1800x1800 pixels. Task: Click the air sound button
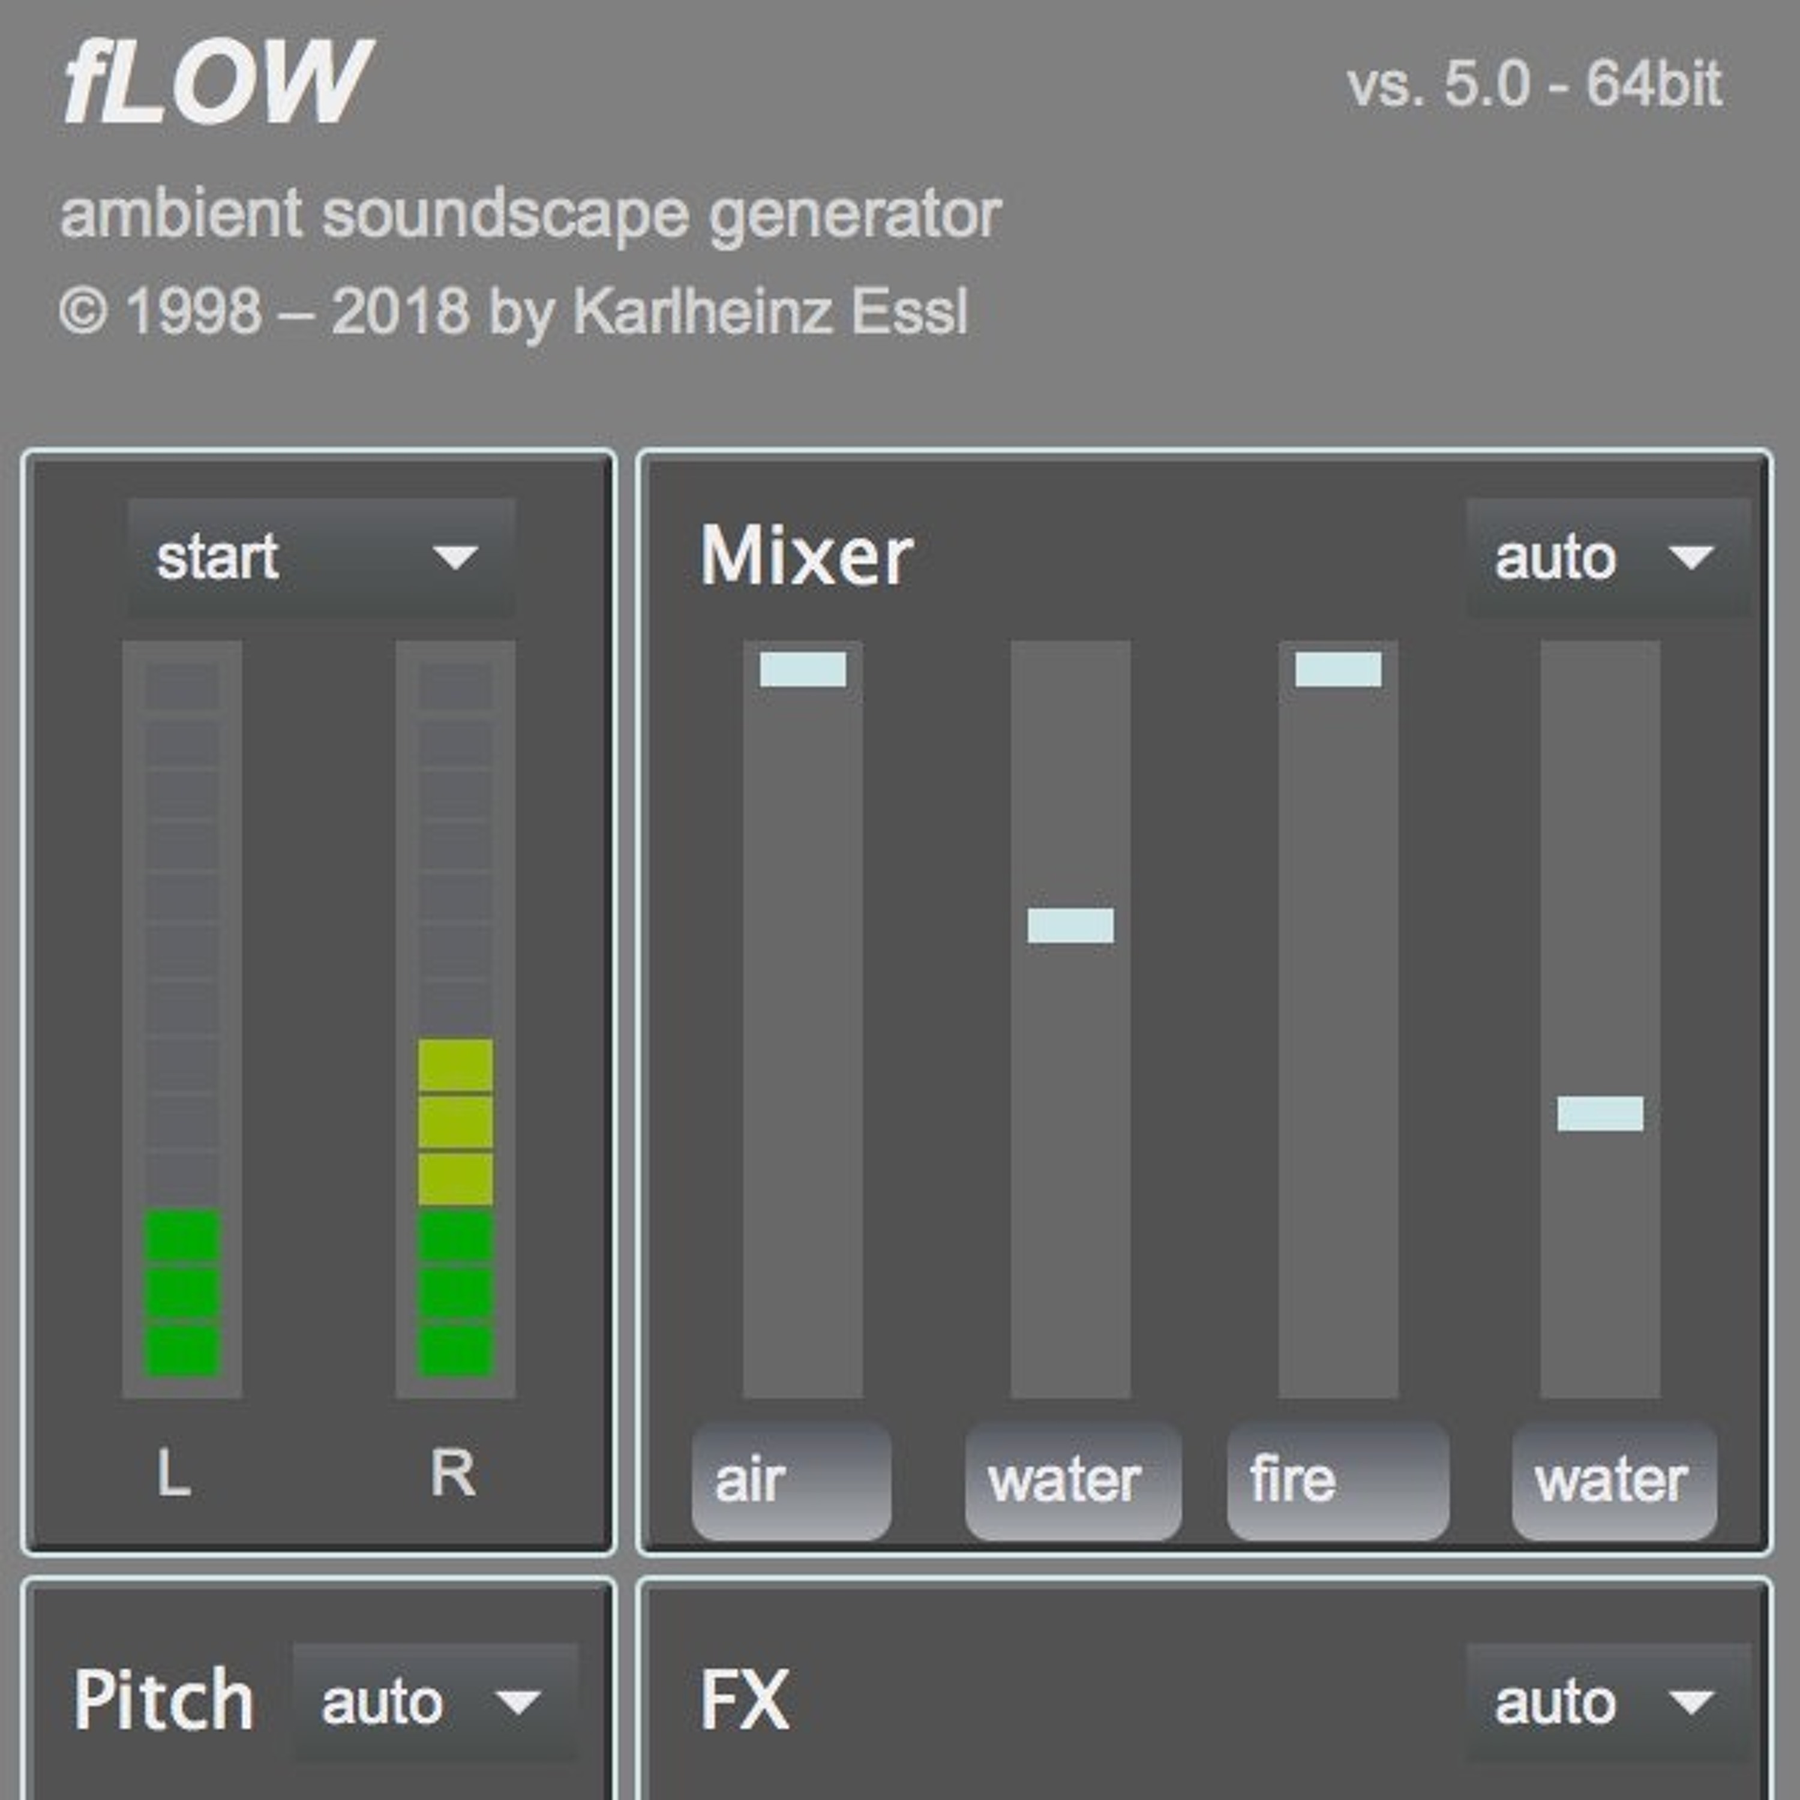pos(791,1480)
